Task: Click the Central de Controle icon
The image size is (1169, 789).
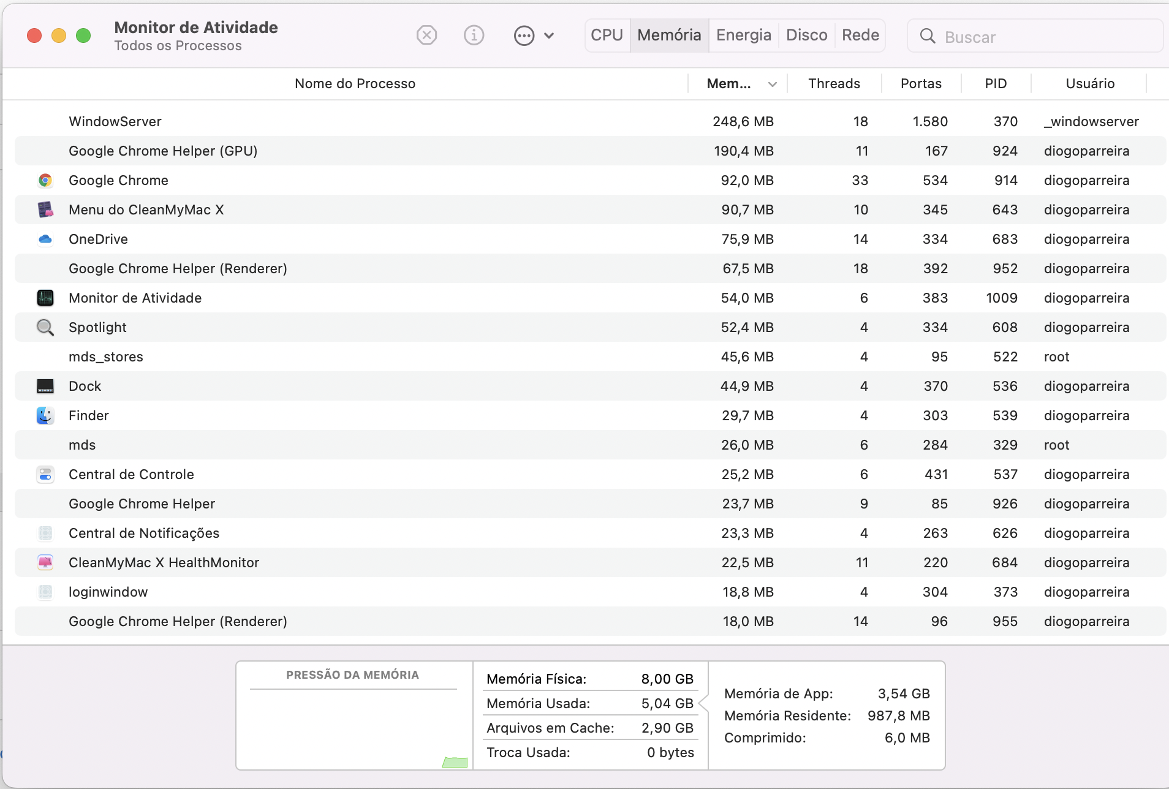Action: tap(45, 474)
